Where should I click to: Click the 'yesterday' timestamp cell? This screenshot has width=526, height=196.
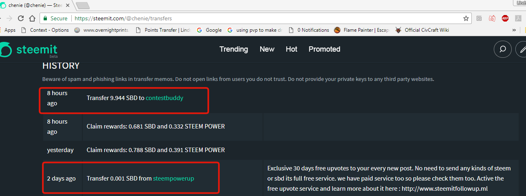tap(60, 150)
